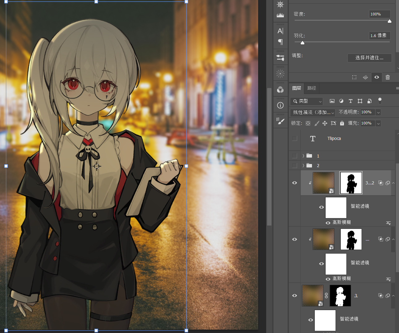Open the Character panel icon
This screenshot has height=333, width=399.
click(280, 31)
